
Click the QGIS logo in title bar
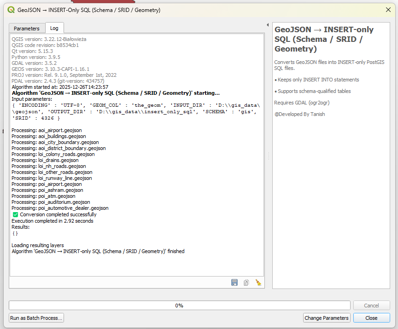point(11,10)
